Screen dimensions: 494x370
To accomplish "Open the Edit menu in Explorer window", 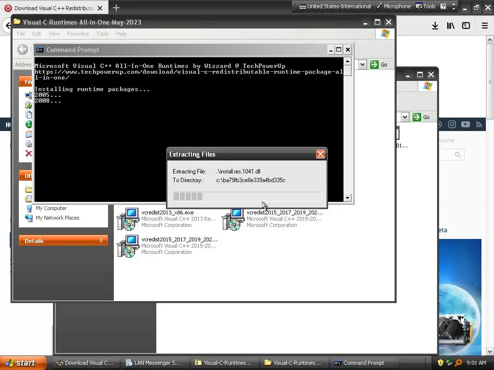I will point(37,34).
